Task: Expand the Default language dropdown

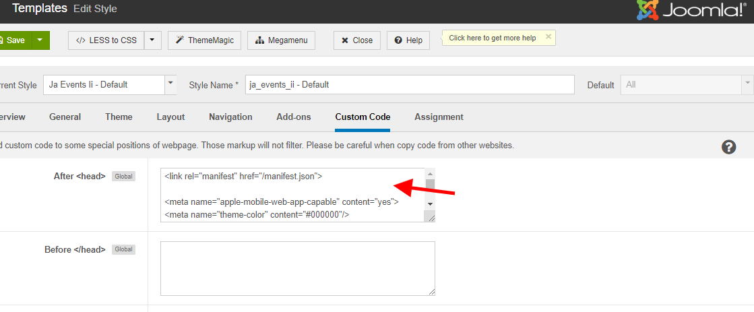Action: (x=747, y=84)
